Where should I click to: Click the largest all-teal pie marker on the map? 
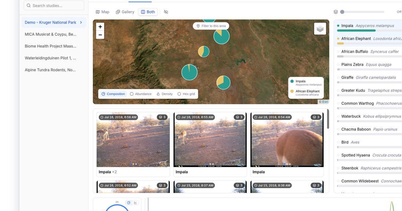pos(190,72)
